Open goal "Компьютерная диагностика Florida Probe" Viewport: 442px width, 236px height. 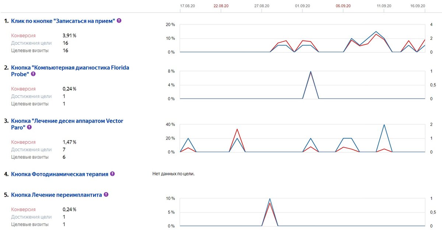click(70, 71)
